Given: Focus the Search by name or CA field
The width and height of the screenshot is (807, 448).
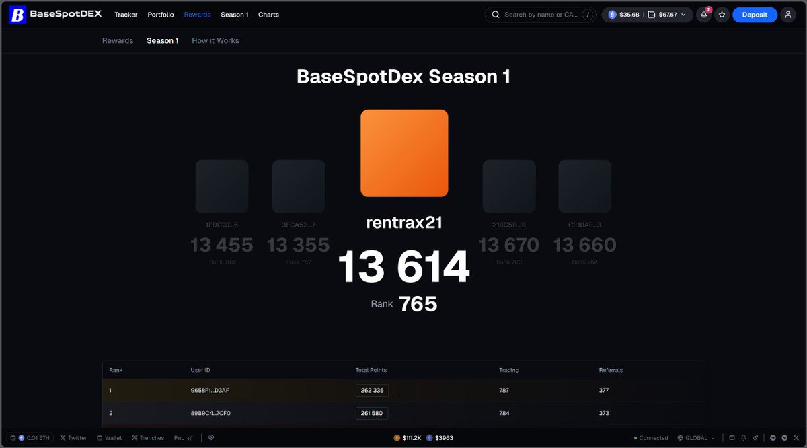Looking at the screenshot, I should (540, 15).
